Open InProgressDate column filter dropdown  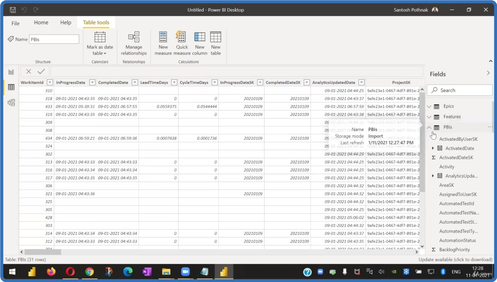[92, 82]
